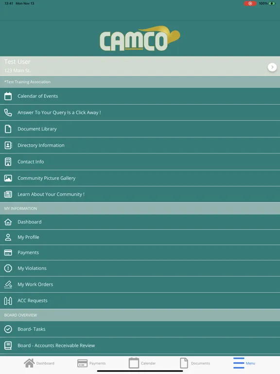Click the *Test Training Association header
The image size is (280, 374).
pos(140,82)
